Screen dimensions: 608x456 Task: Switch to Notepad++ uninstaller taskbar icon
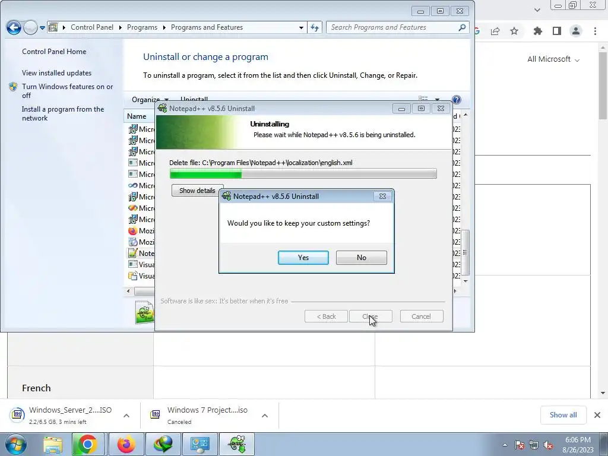[237, 444]
